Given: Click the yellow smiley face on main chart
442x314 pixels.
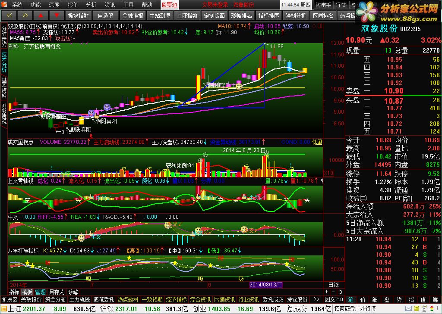Looking at the screenshot, I should point(239,87).
